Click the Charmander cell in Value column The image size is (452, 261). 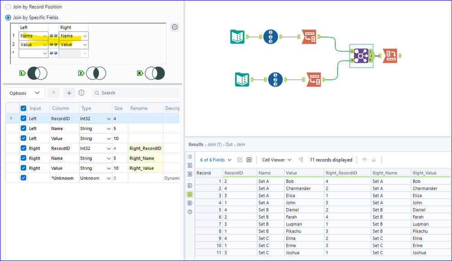pos(304,188)
